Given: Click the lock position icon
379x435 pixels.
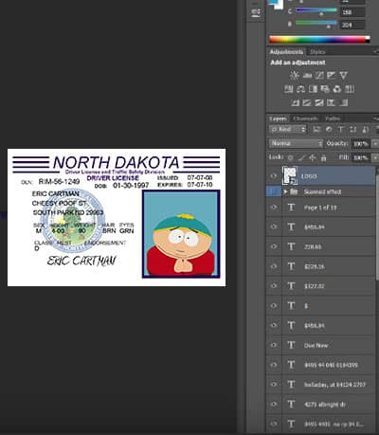Looking at the screenshot, I should [313, 157].
